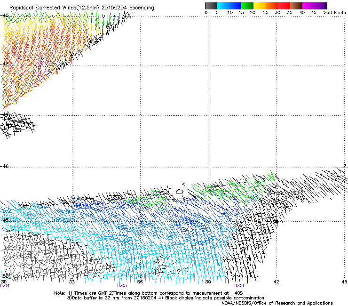Click the longitude label '42'
Screen dimensions: 348x306
[276, 282]
